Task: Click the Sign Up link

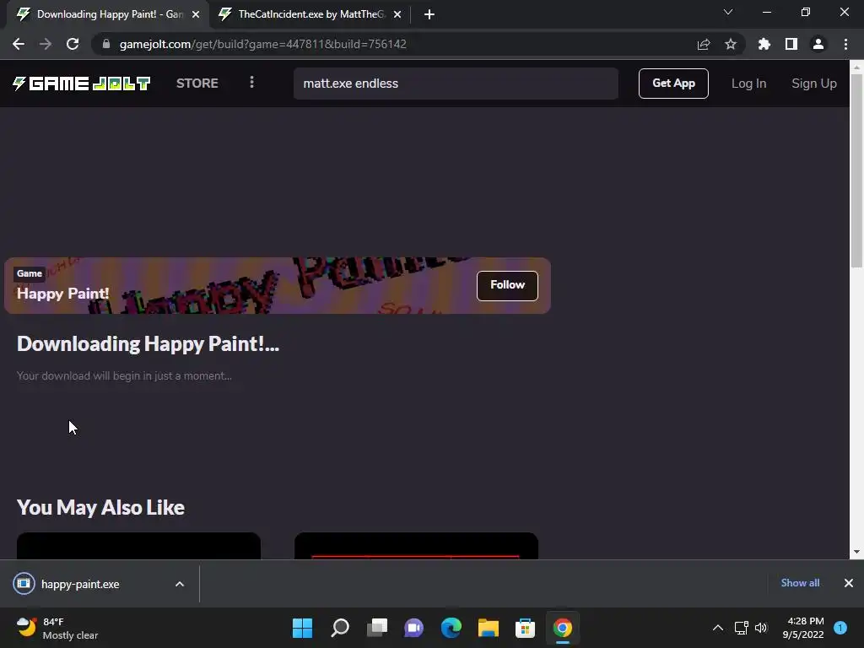Action: pyautogui.click(x=814, y=84)
